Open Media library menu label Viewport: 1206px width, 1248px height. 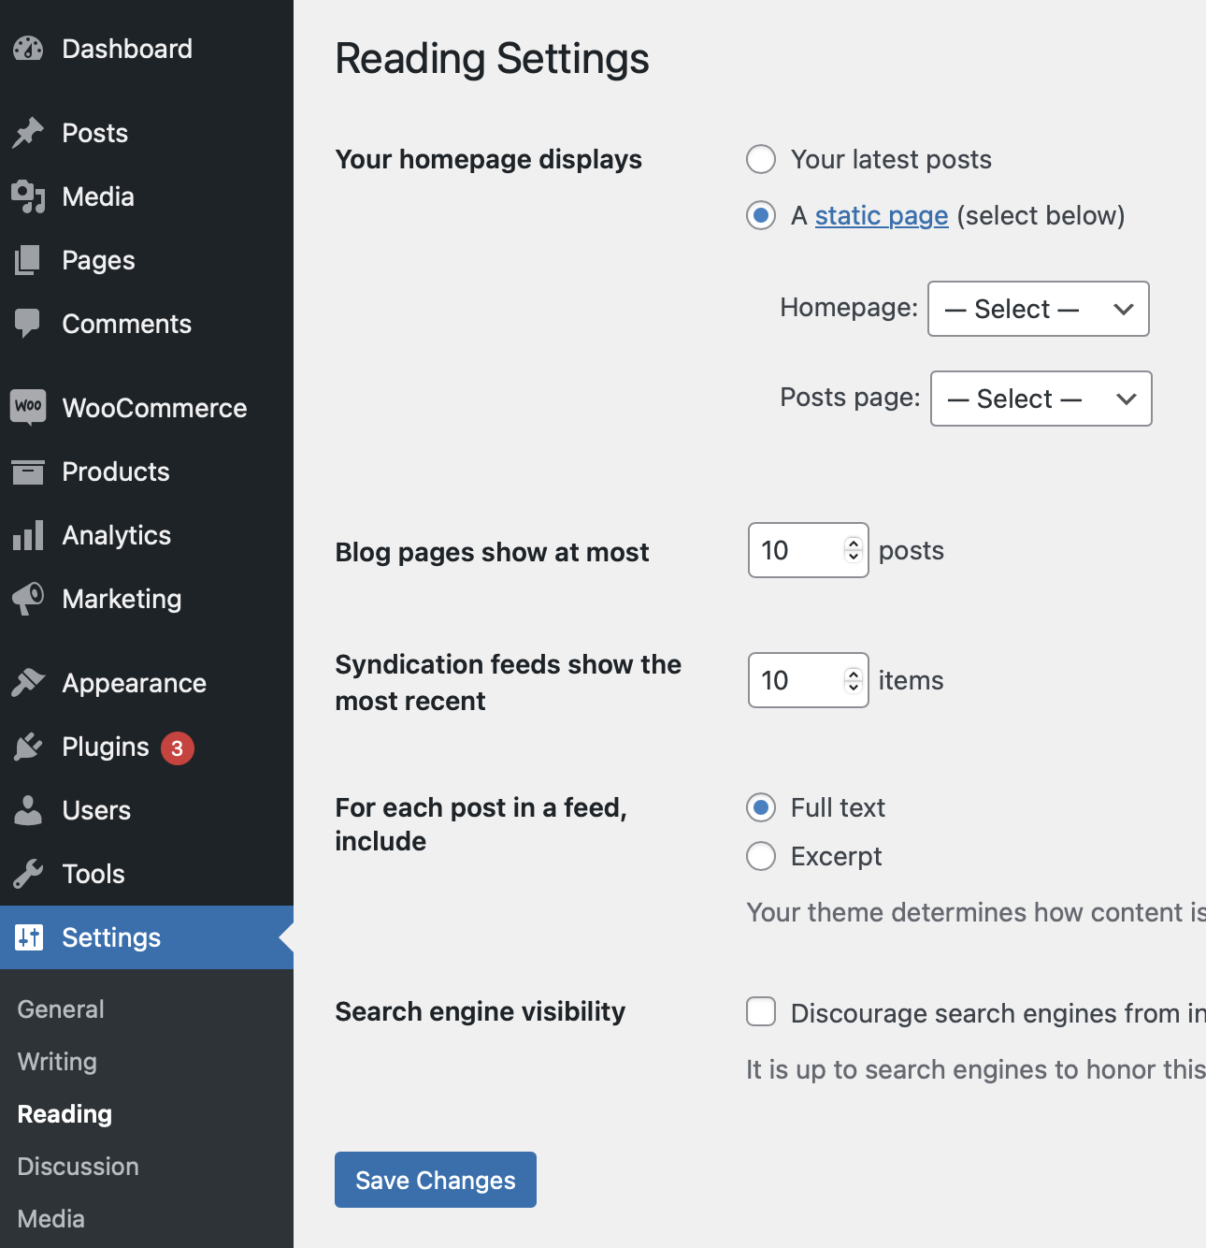click(x=98, y=196)
